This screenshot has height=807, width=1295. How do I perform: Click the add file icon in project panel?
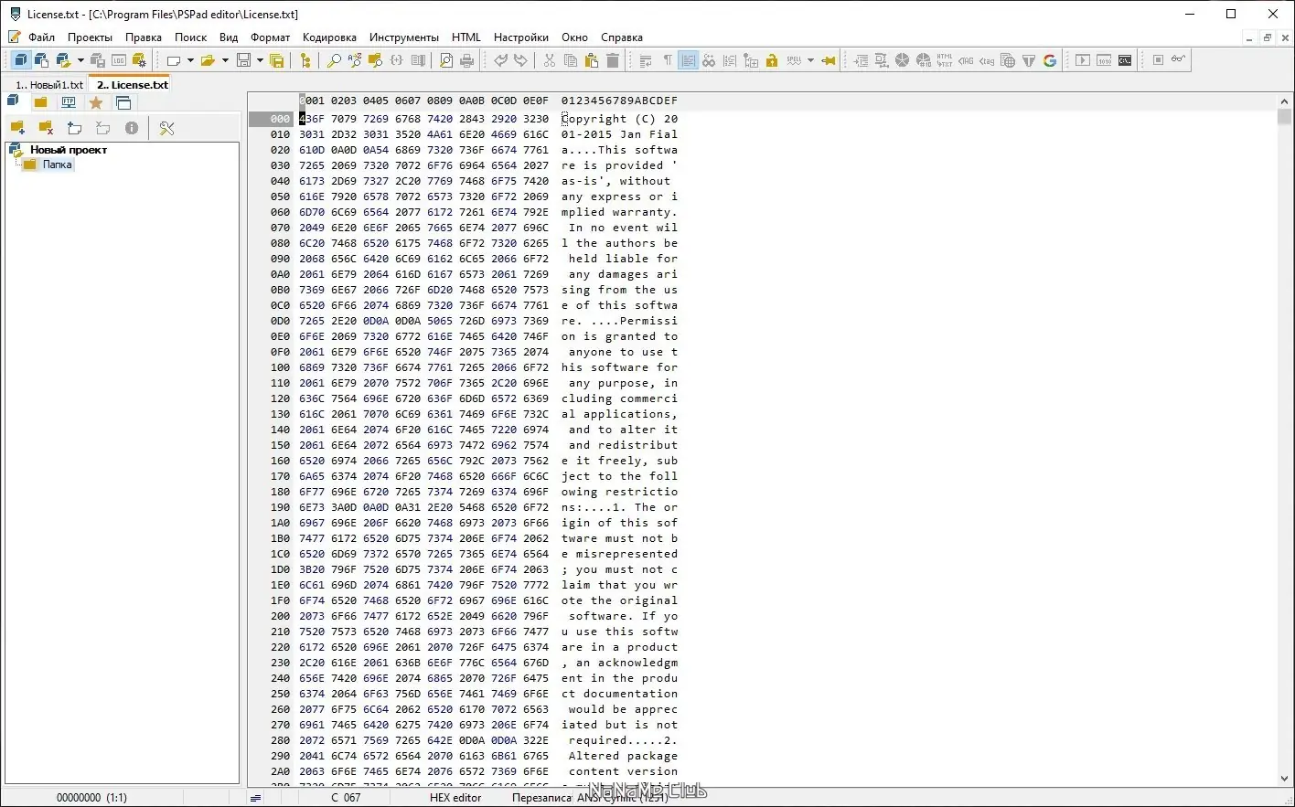[x=75, y=128]
